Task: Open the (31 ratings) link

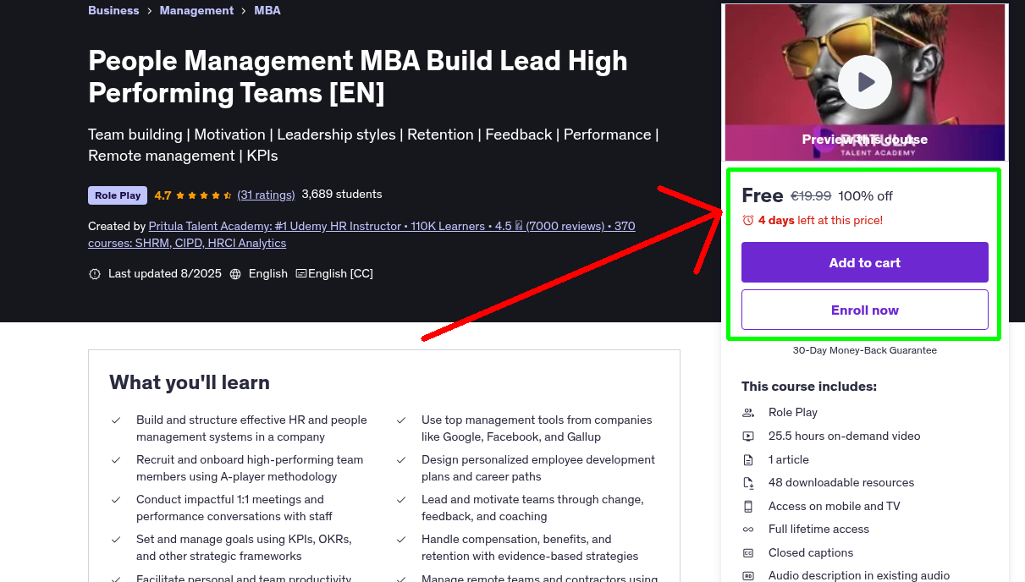Action: pos(266,195)
